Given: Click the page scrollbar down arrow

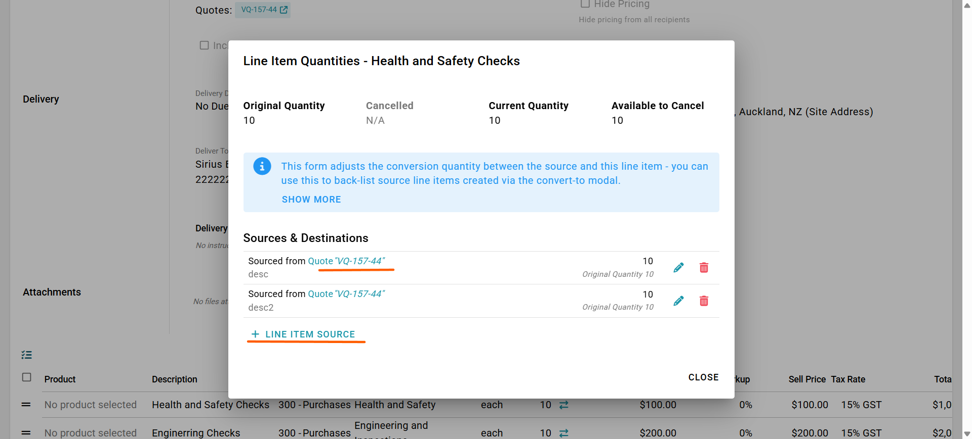Looking at the screenshot, I should point(967,433).
